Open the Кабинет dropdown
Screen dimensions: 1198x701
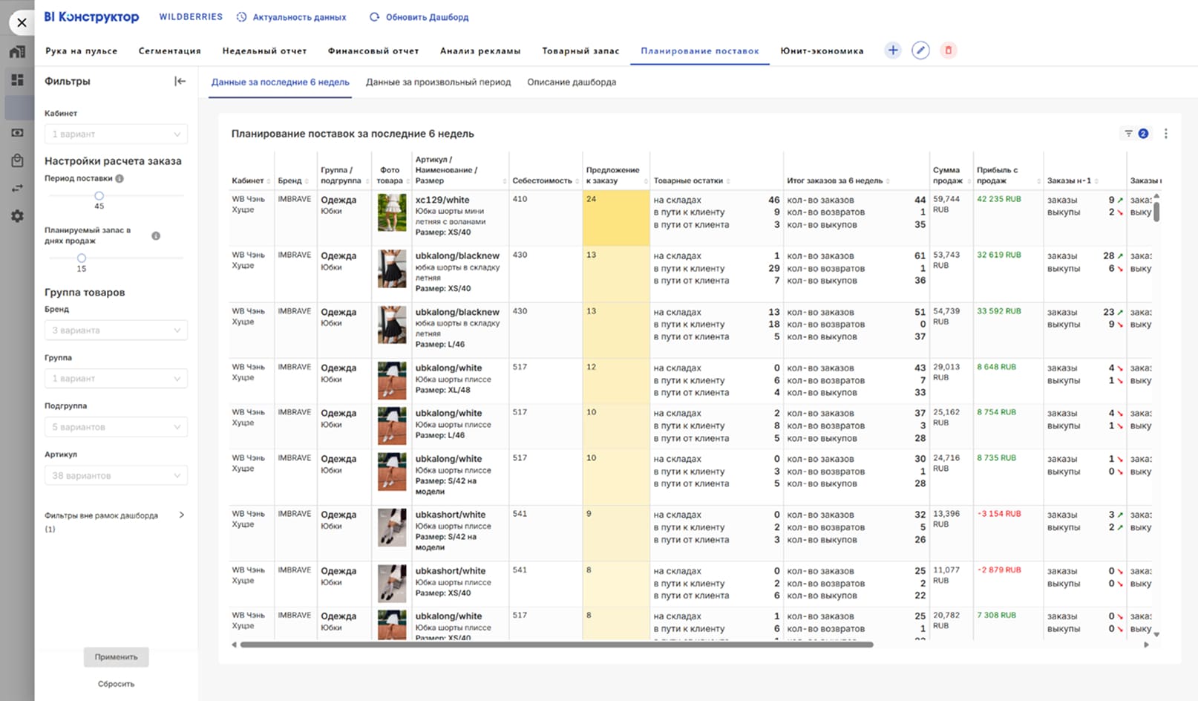click(x=116, y=134)
